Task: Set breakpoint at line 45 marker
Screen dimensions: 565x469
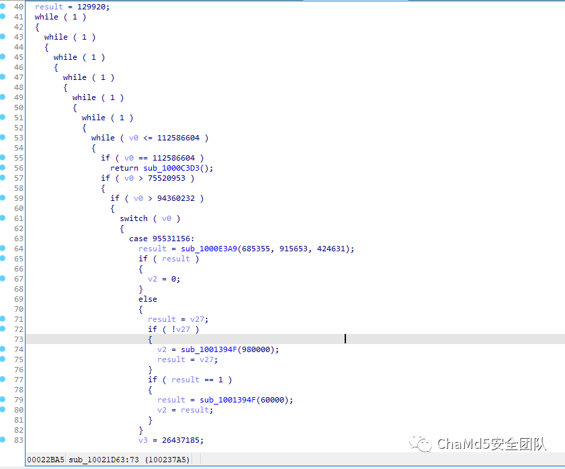Action: pyautogui.click(x=2, y=56)
